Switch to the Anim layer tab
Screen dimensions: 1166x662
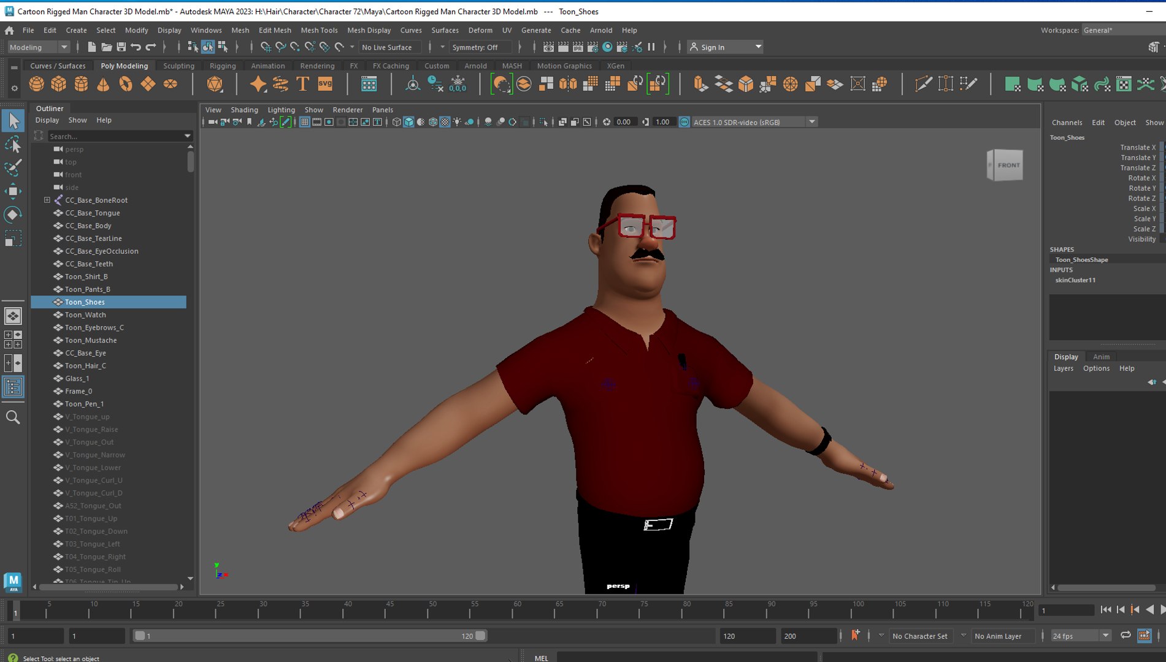click(1101, 357)
